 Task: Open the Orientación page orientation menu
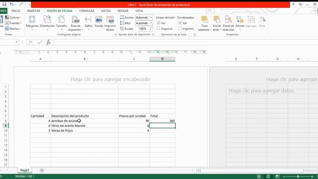47,23
